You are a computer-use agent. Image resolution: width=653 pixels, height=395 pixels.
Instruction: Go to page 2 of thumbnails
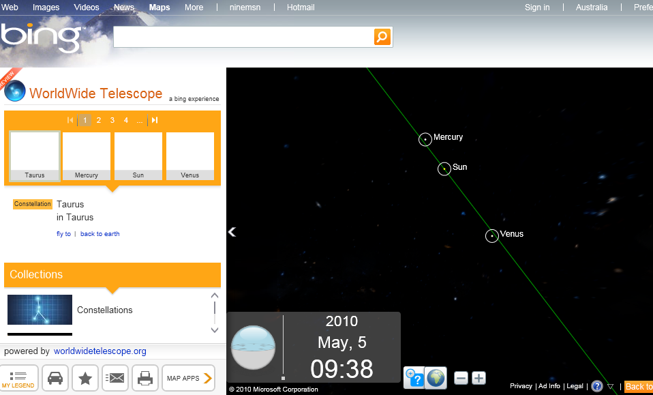pyautogui.click(x=99, y=120)
